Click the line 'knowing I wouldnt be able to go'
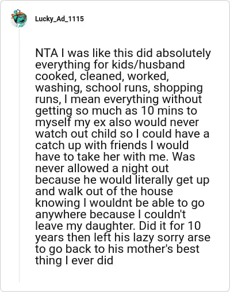The width and height of the screenshot is (230, 292). (x=120, y=203)
